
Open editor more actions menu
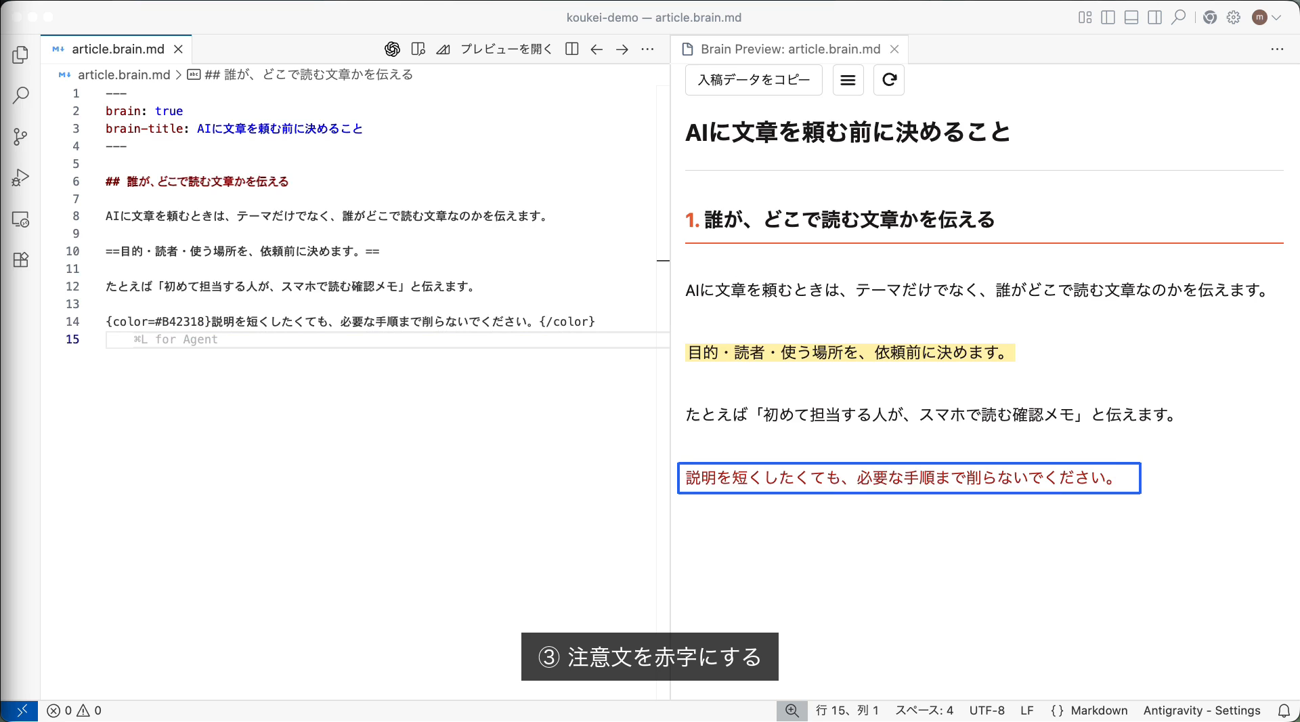648,49
